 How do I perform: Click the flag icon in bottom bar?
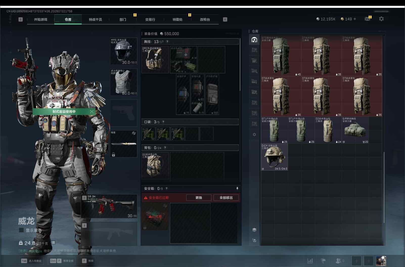(323, 261)
